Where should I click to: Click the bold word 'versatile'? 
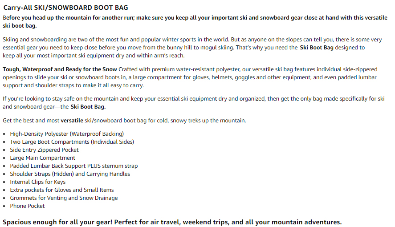click(72, 121)
